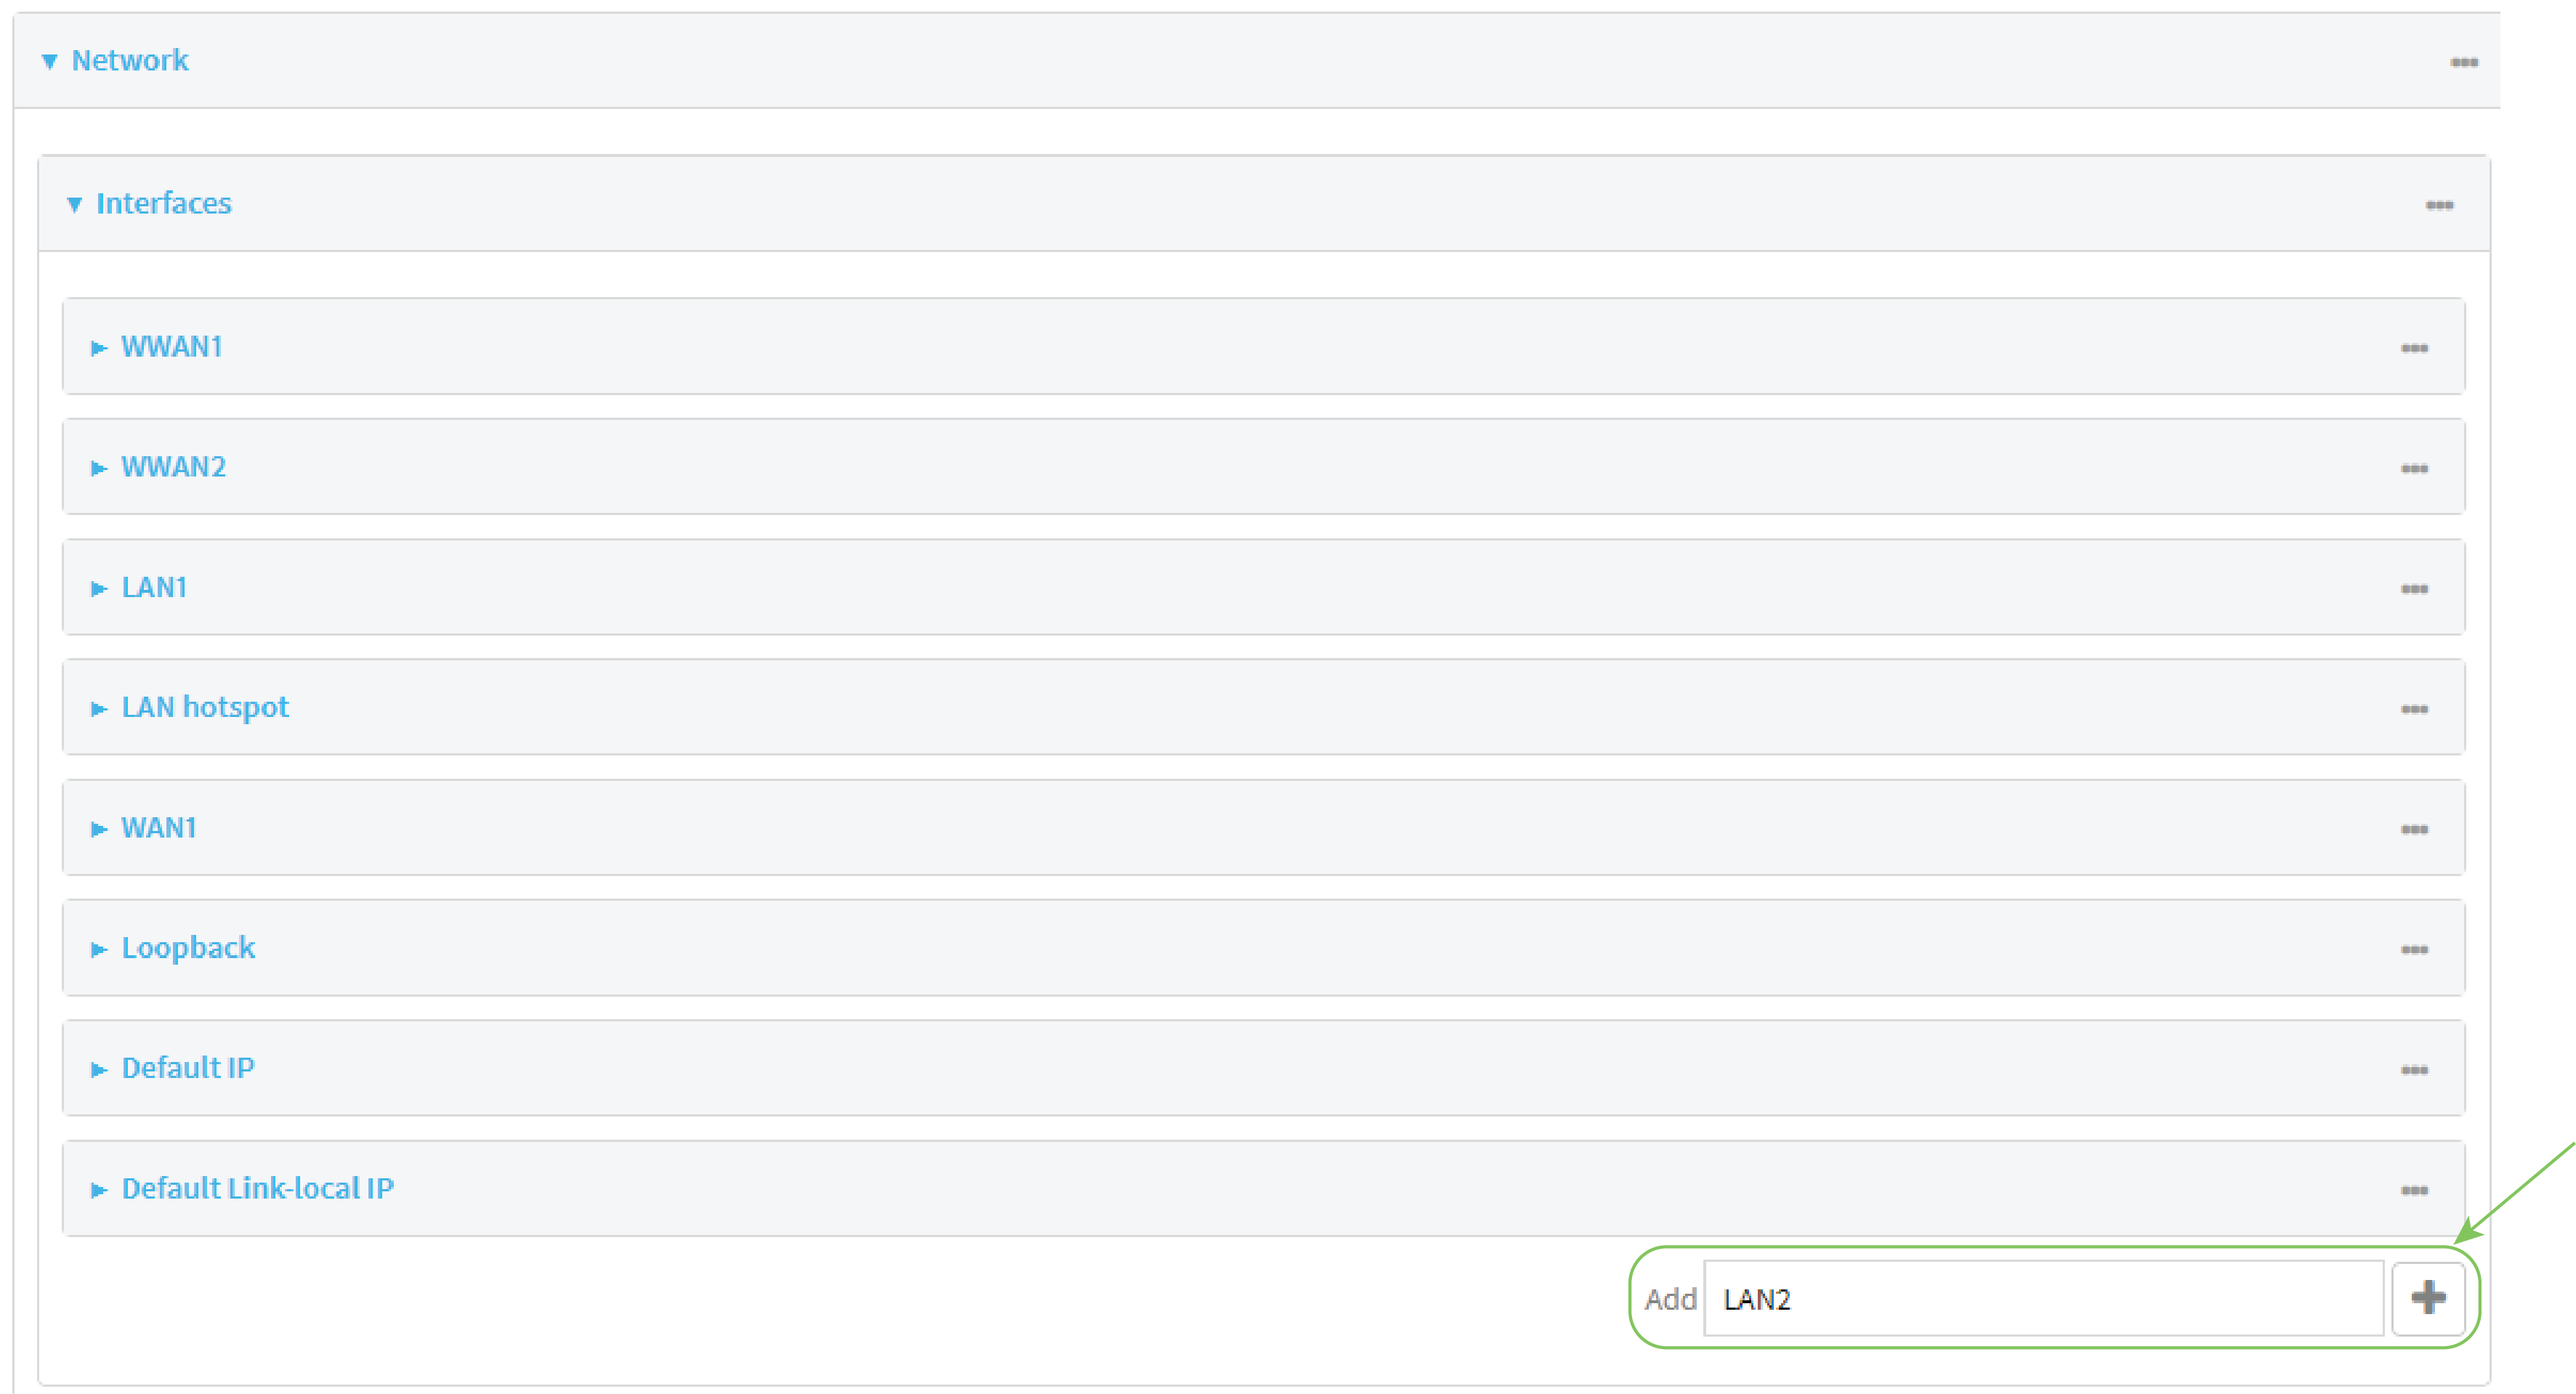Open the options menu for WWAN1
Viewport: 2576px width, 1394px height.
(2415, 347)
